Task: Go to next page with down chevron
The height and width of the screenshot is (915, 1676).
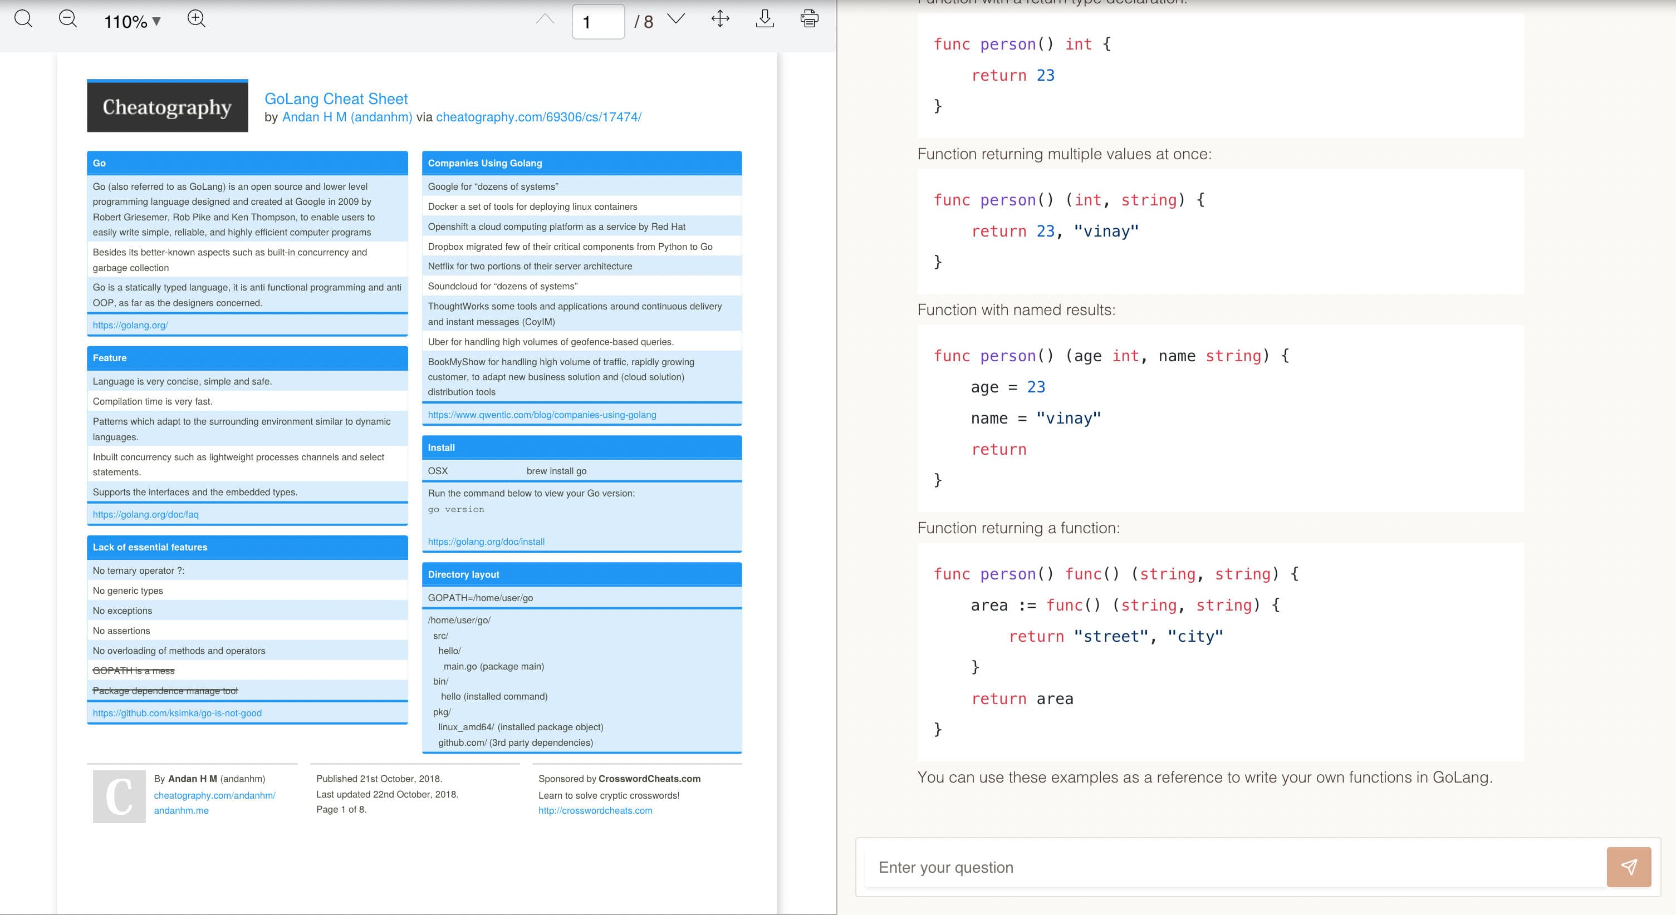Action: click(676, 19)
